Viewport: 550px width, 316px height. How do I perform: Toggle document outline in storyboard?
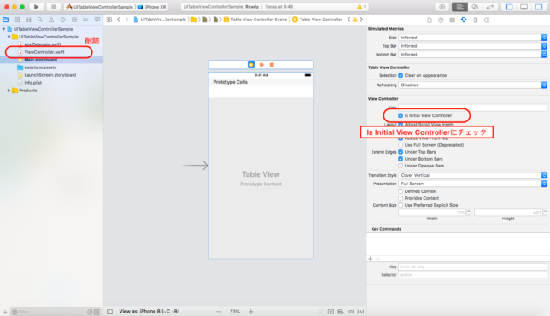[110, 312]
